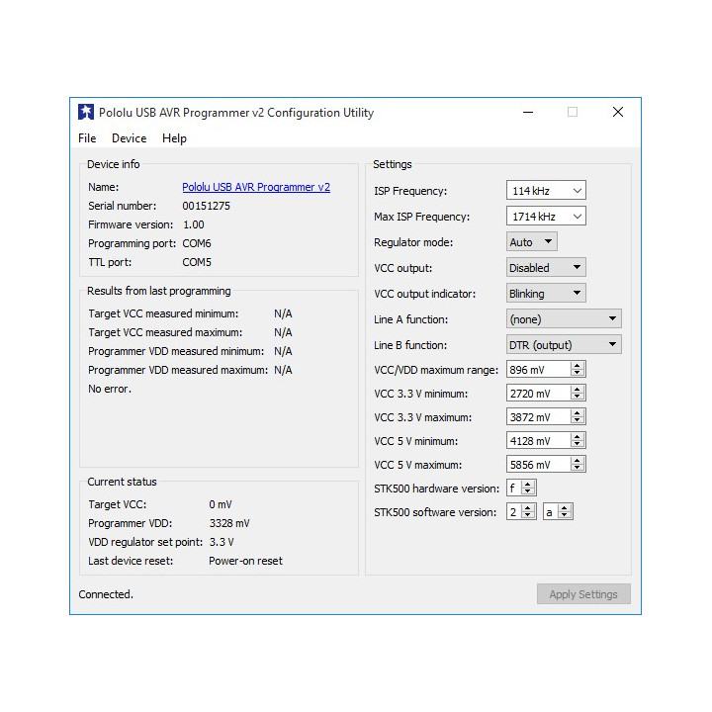The height and width of the screenshot is (712, 712).
Task: Decrease VCC 5 V minimum with down arrow
Action: click(578, 444)
